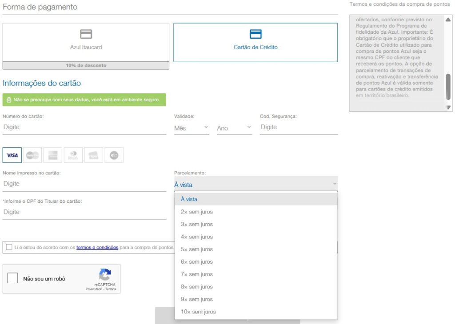Screen dimensions: 455x324
Task: Click the terms box scrollbar down arrow
Action: [x=448, y=107]
